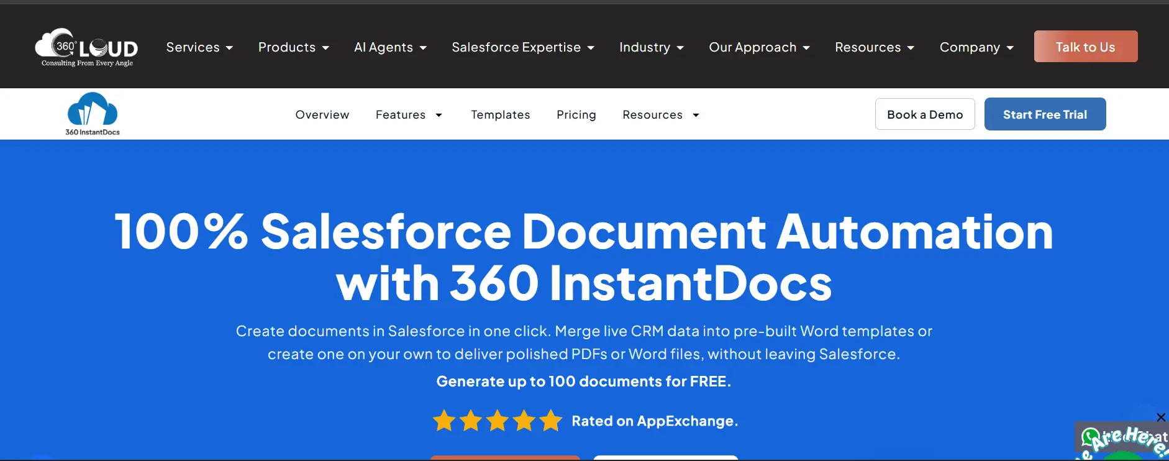Click the '100% Salesforce Document Automation' headline
The height and width of the screenshot is (461, 1169).
click(x=584, y=232)
